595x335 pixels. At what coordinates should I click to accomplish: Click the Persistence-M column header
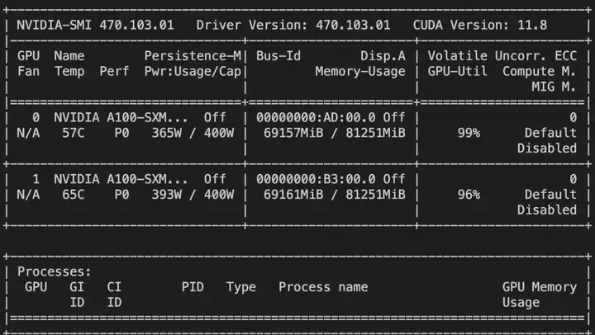[x=193, y=56]
